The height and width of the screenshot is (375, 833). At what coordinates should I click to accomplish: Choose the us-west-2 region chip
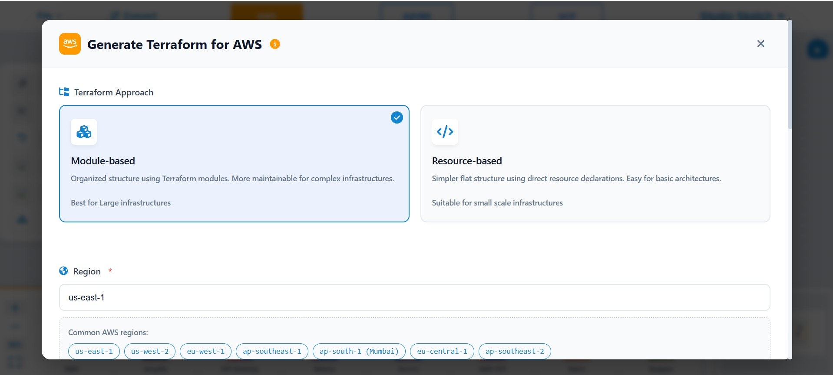coord(150,351)
